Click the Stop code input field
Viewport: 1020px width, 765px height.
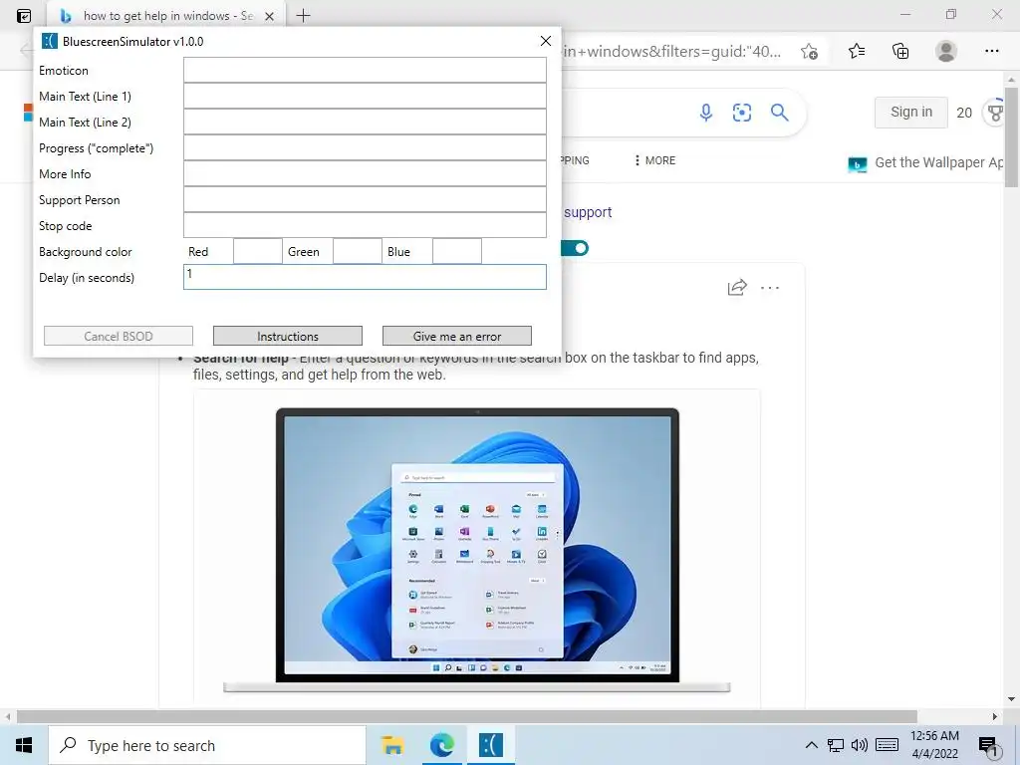click(x=365, y=225)
